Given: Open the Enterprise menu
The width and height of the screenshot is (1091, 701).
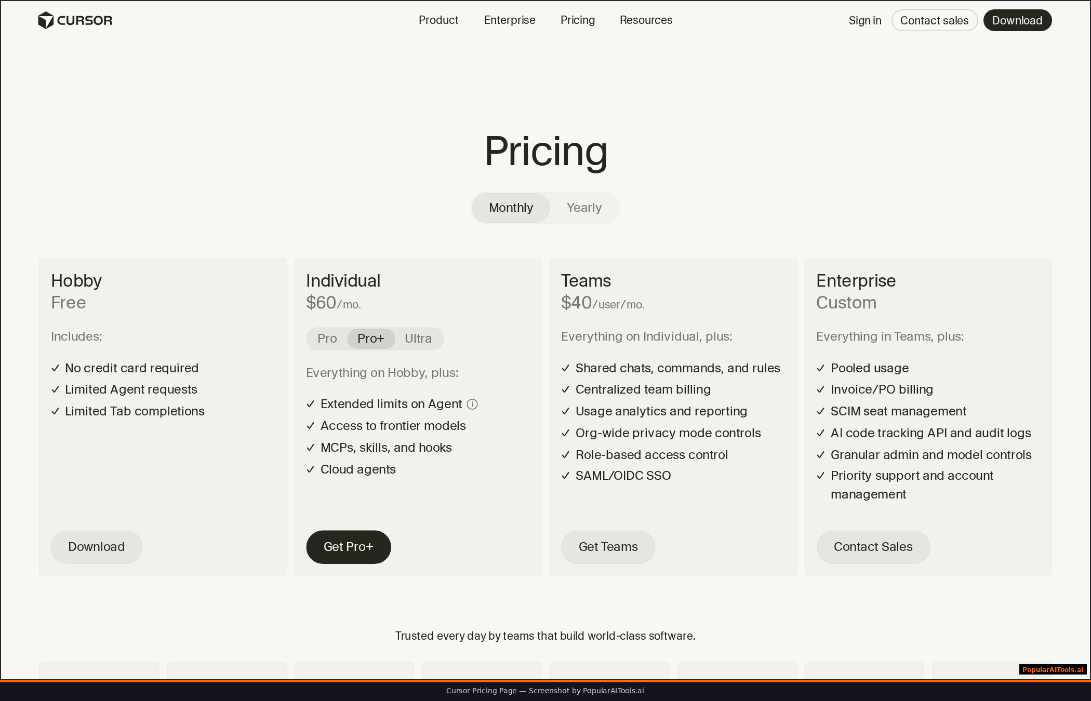Looking at the screenshot, I should (510, 20).
